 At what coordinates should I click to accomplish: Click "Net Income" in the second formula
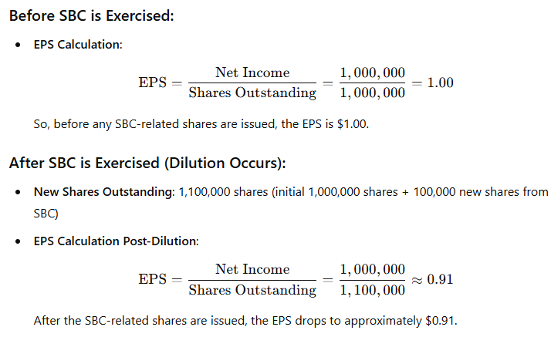[x=252, y=269]
